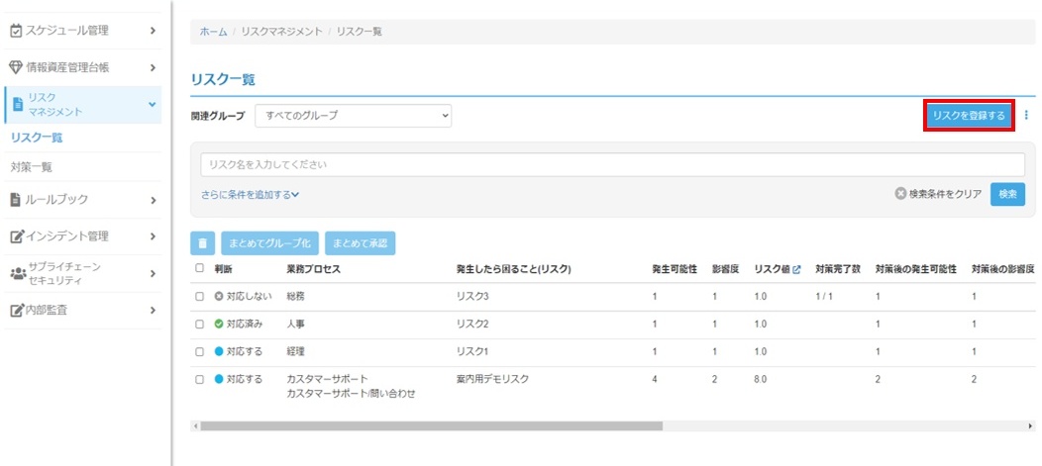This screenshot has height=466, width=1042.
Task: Expand the 情報資産管理台帳 chevron
Action: pyautogui.click(x=153, y=67)
